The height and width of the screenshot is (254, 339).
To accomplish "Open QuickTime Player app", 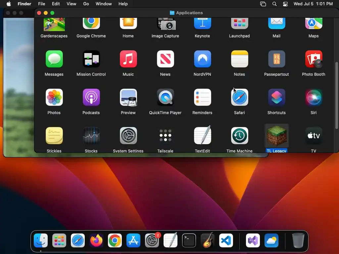I will pyautogui.click(x=166, y=97).
